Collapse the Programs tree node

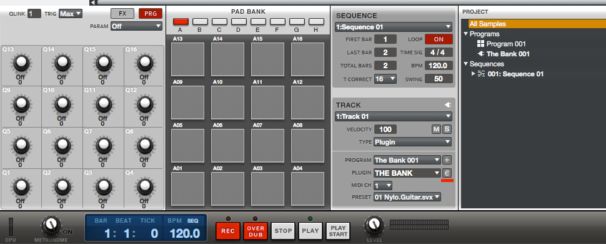click(x=465, y=34)
